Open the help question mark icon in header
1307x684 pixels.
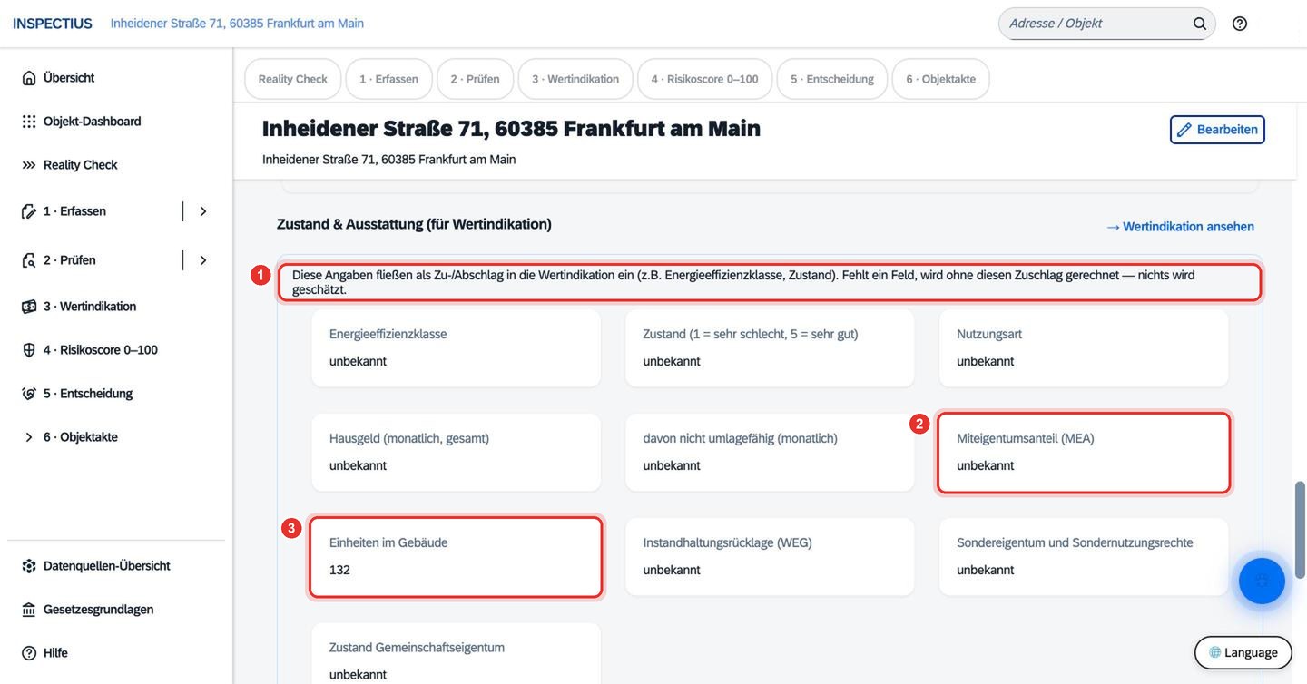pyautogui.click(x=1240, y=24)
